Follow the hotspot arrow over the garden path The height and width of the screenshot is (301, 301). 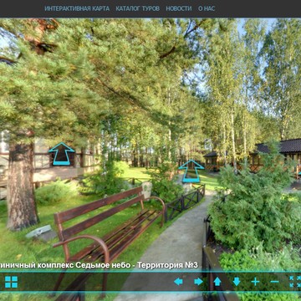[191, 171]
